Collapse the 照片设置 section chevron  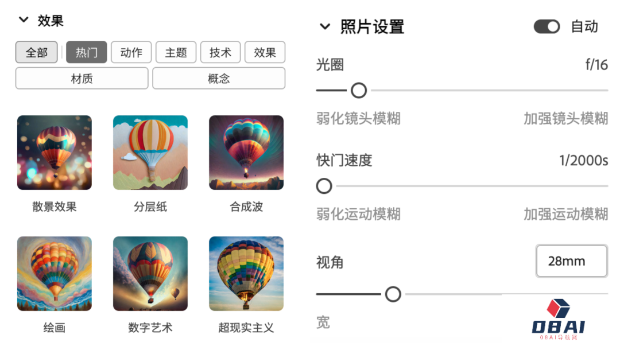pyautogui.click(x=325, y=26)
